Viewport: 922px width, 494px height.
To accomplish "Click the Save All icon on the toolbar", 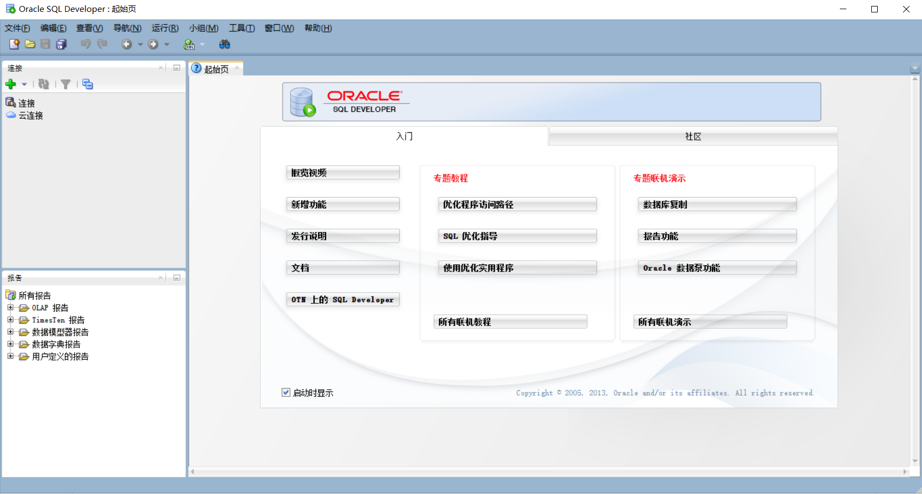I will (x=62, y=44).
